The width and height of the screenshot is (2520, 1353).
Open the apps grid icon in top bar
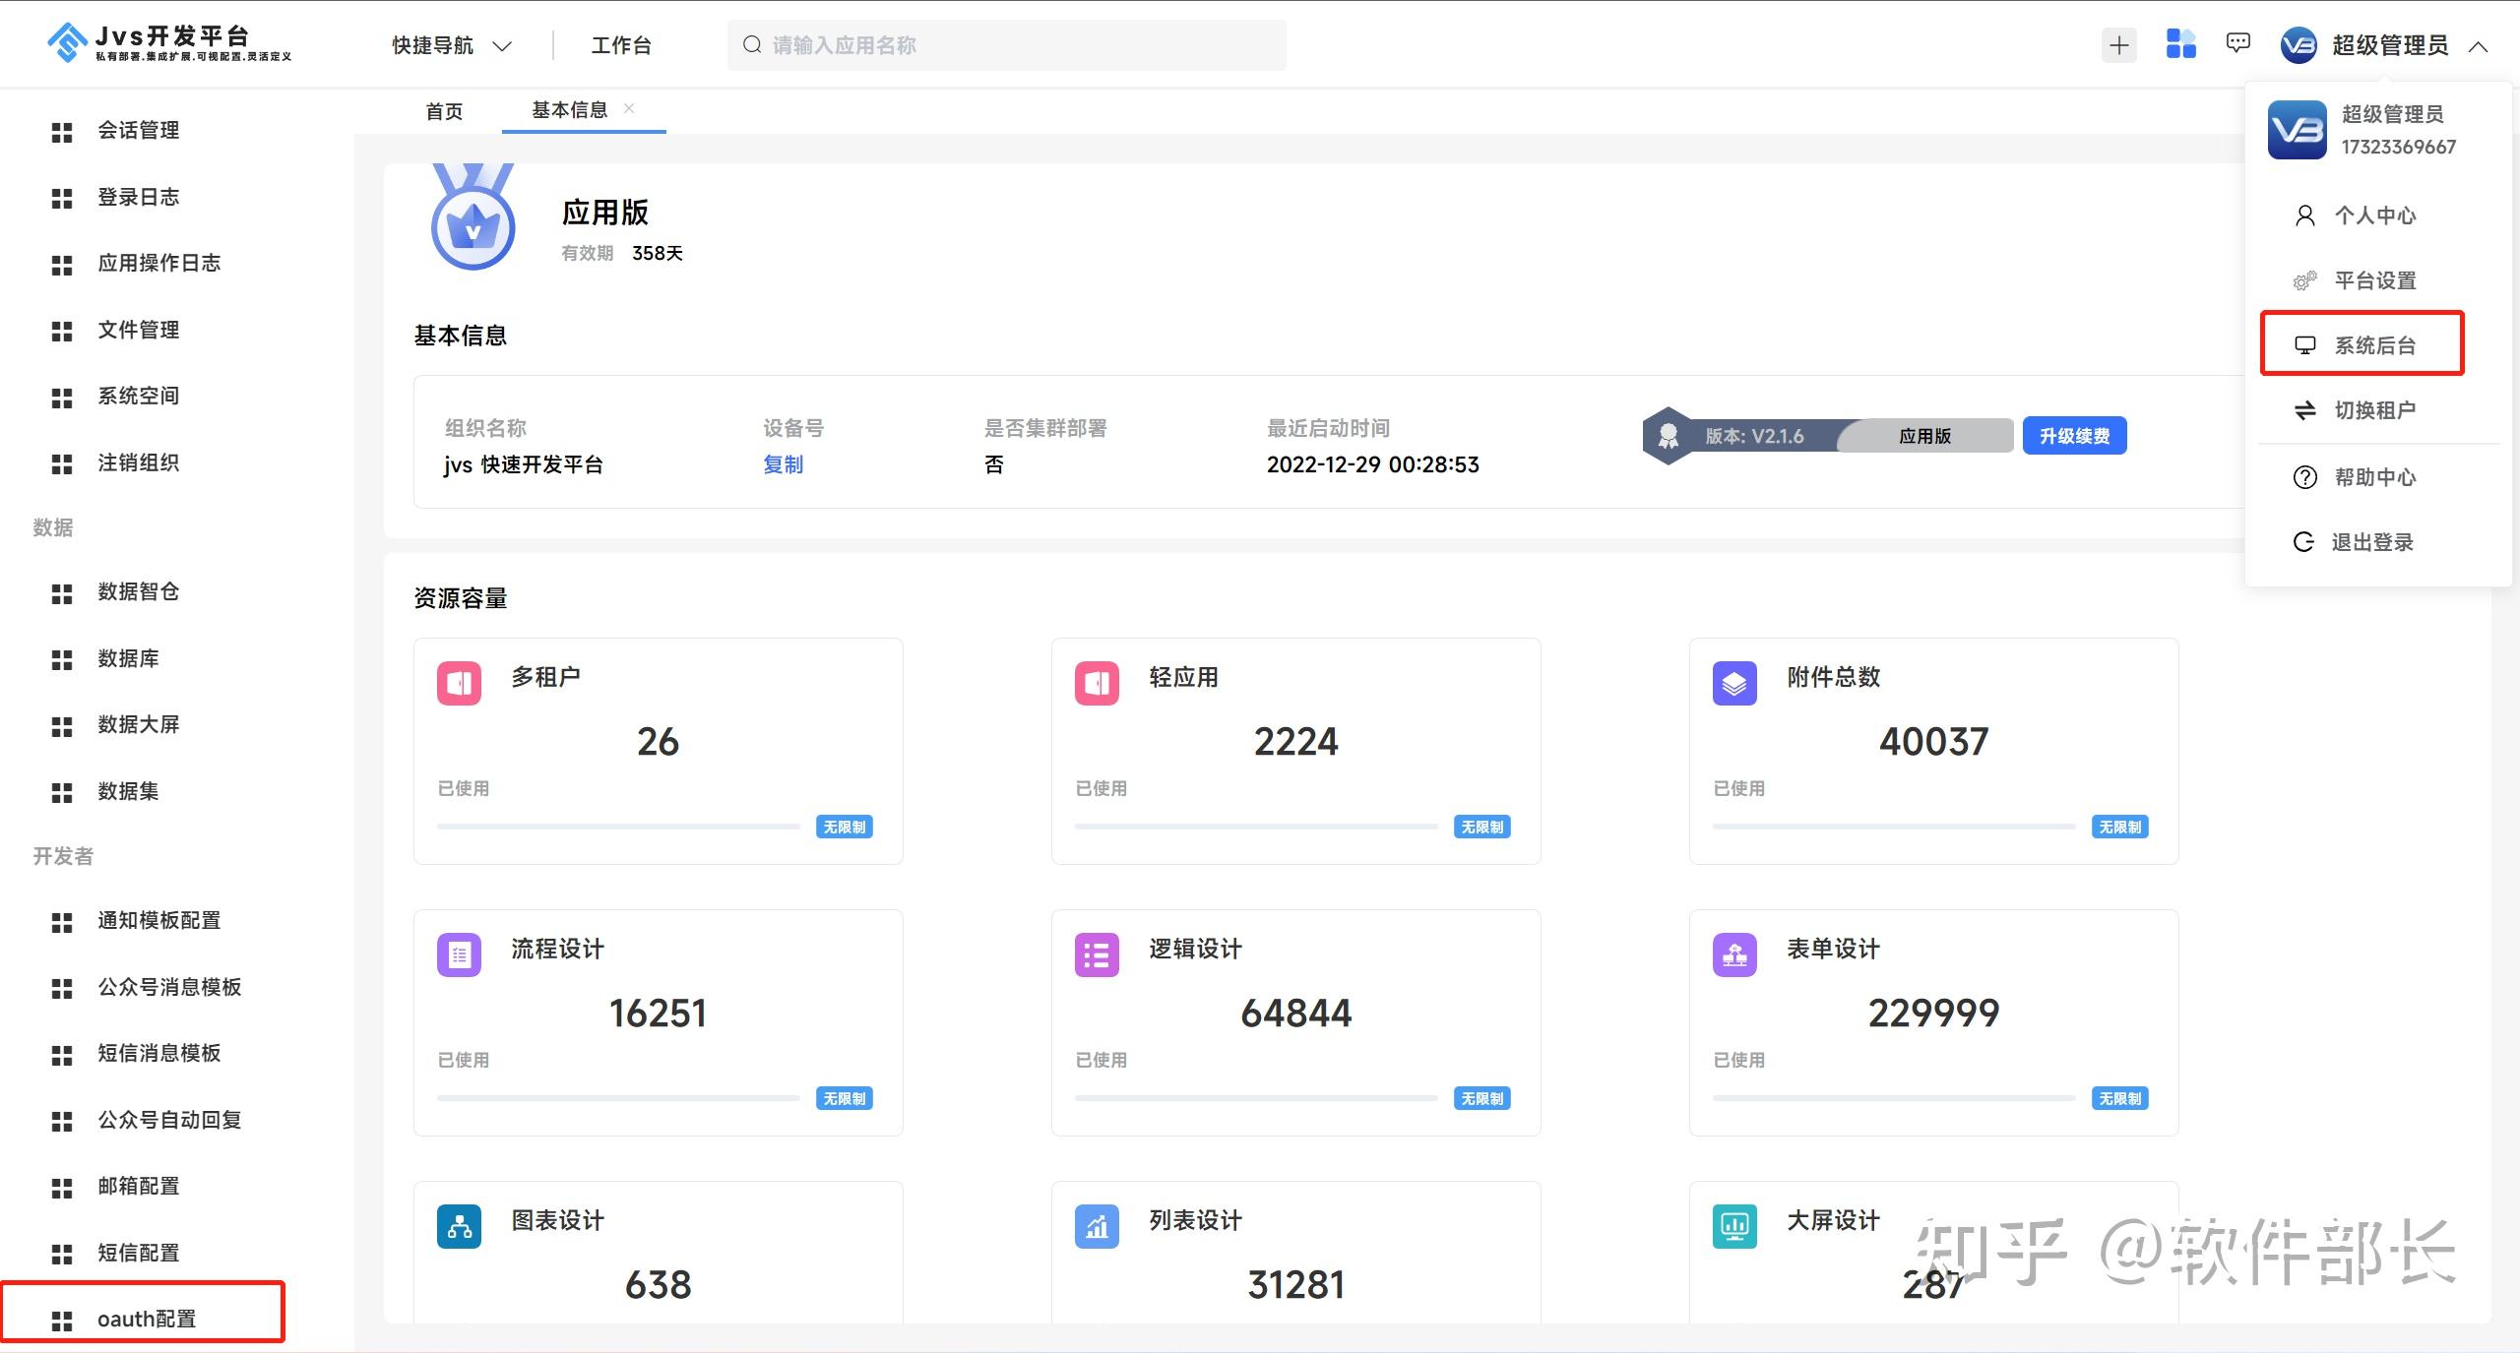(x=2180, y=44)
